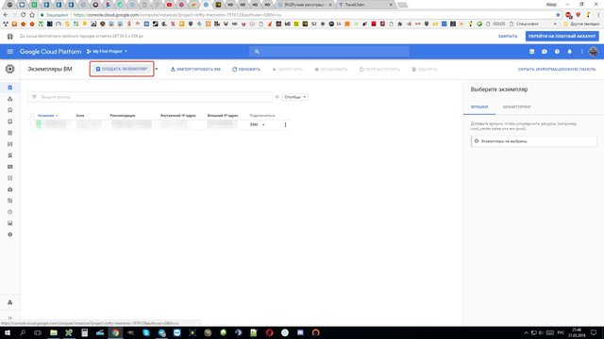Click the SSH connect button
Screen dimensions: 604x339
(254, 125)
